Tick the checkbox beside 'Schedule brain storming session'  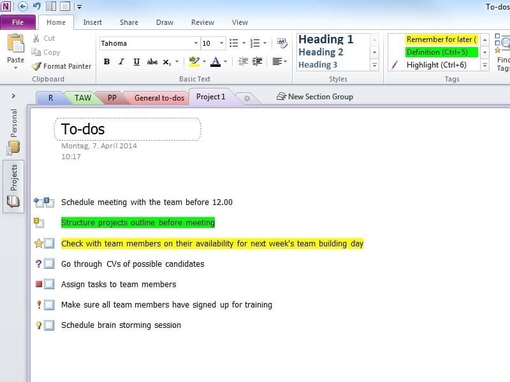coord(48,325)
